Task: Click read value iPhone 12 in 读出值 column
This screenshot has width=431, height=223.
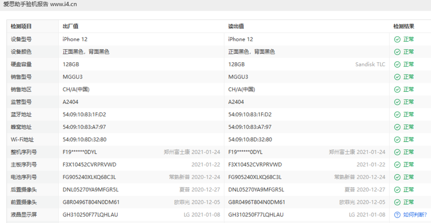Action: coord(240,39)
